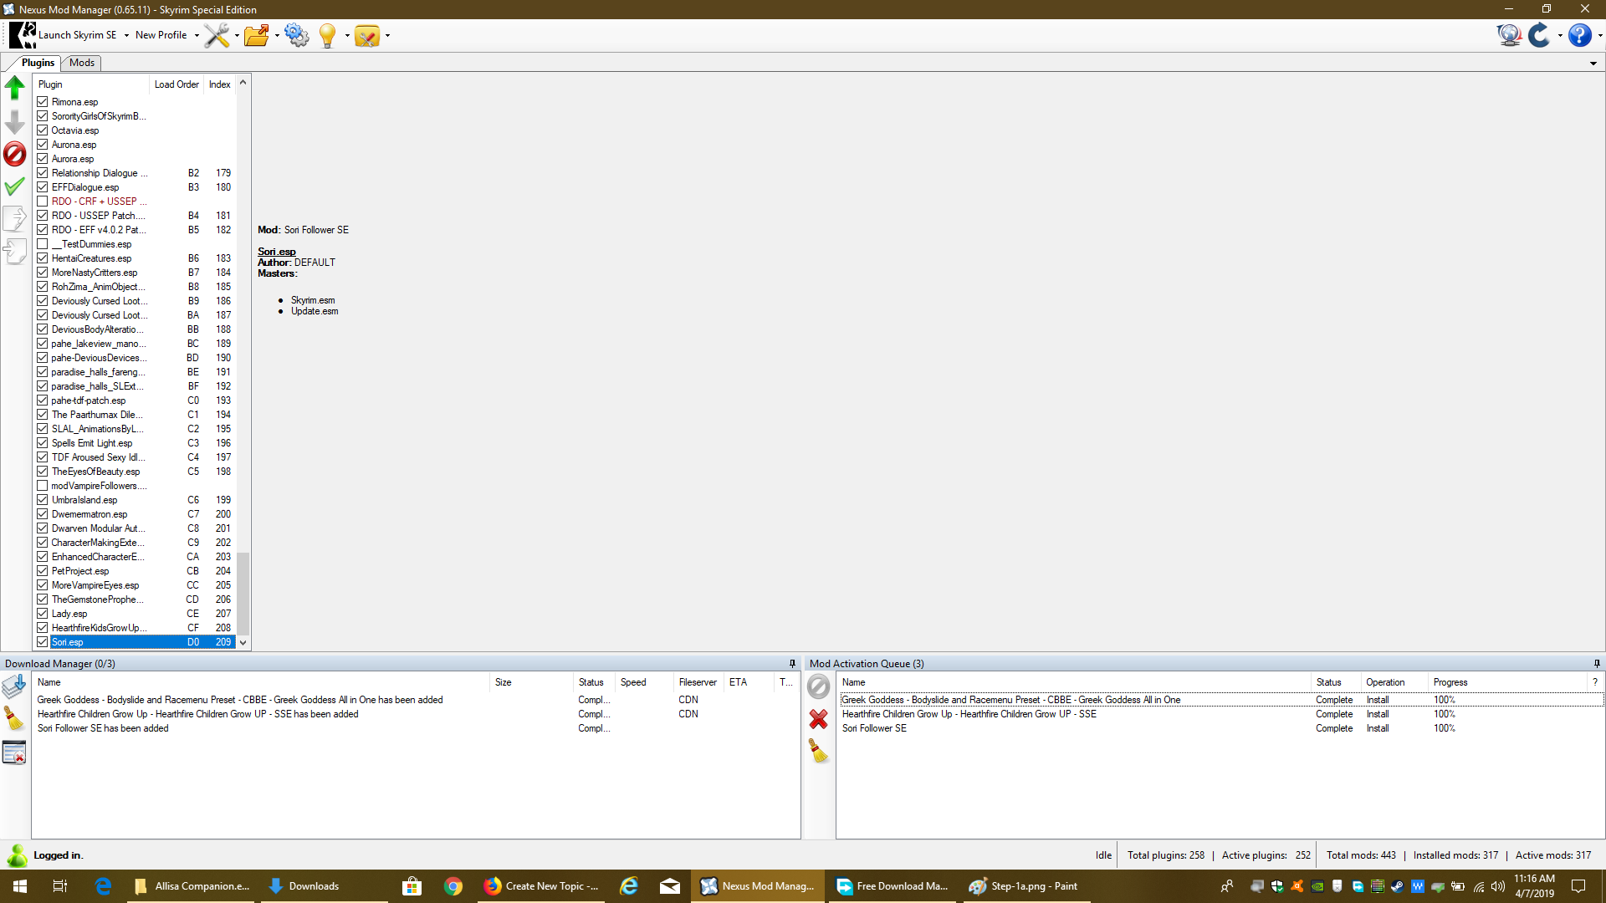Click the import load order icon
The image size is (1606, 903).
pyautogui.click(x=15, y=252)
